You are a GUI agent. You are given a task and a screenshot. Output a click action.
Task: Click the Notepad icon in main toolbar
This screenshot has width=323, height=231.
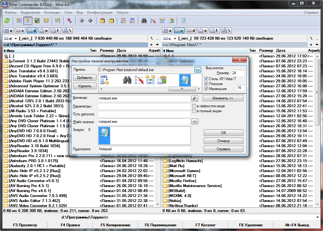pyautogui.click(x=183, y=21)
